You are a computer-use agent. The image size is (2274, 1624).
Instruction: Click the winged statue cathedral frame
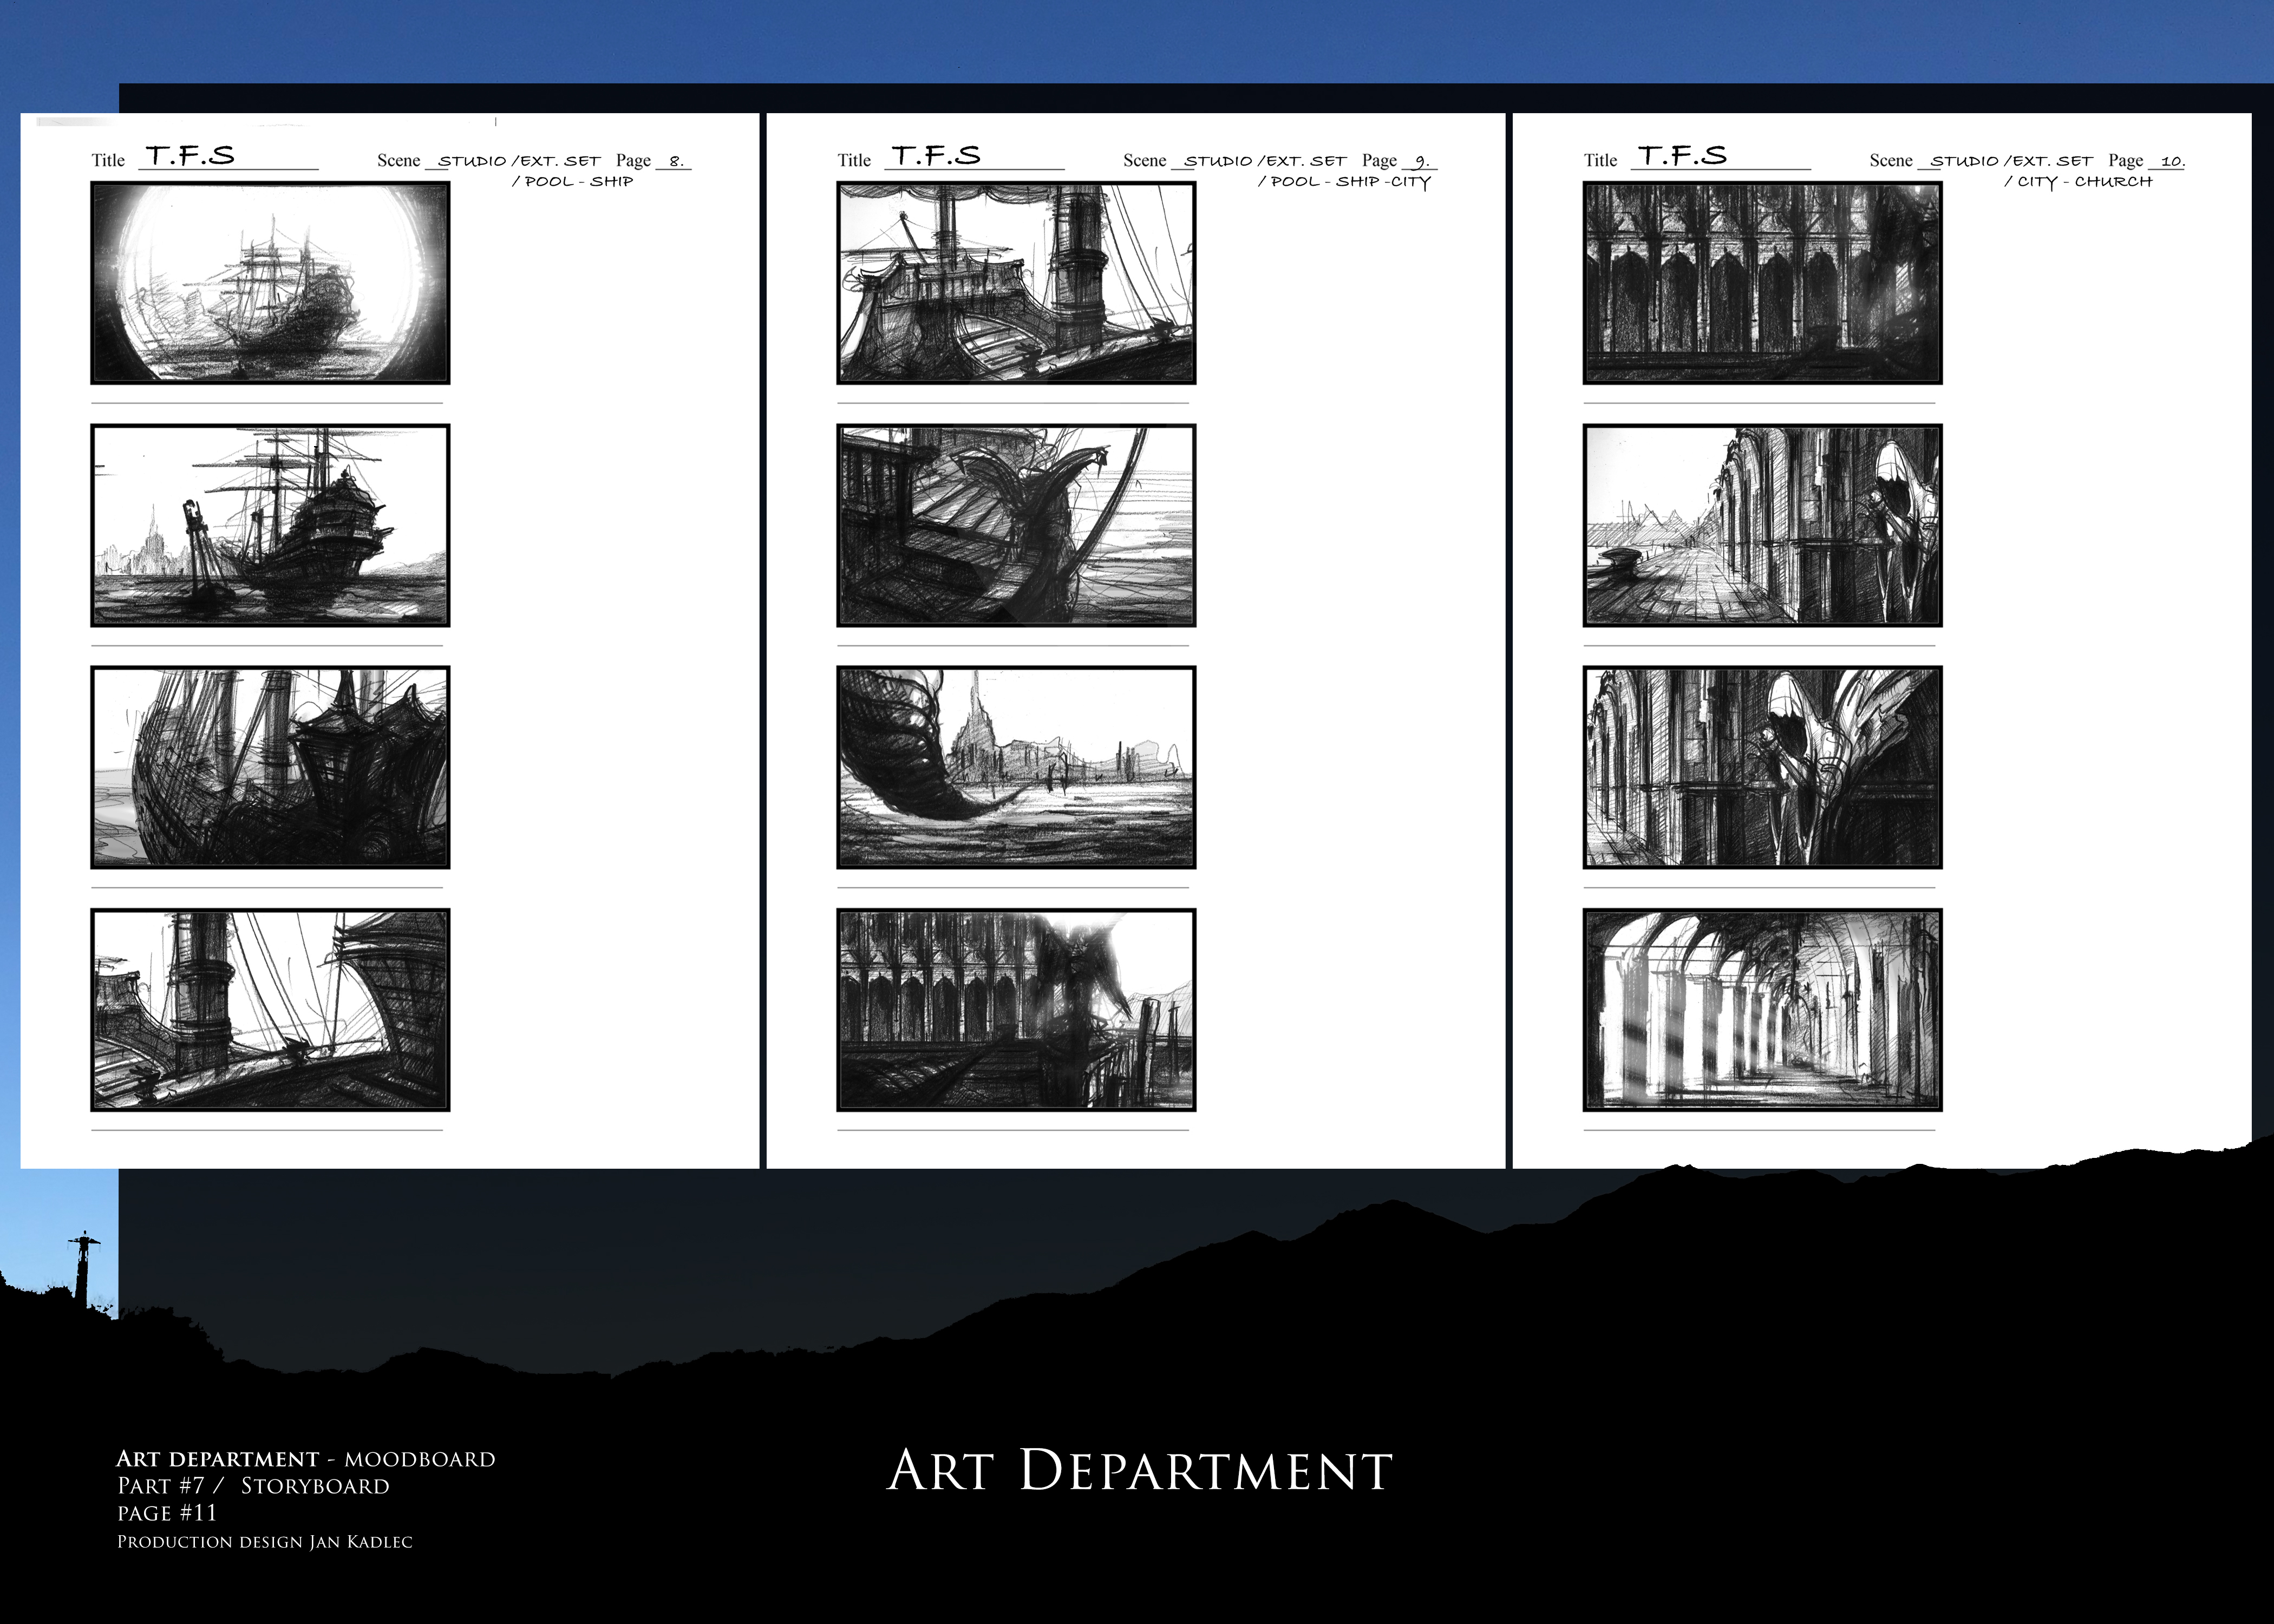click(1016, 1009)
